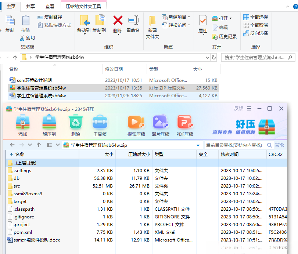Open the 工具箱 toolbox icon
Viewport: 298px width, 254px height.
[x=100, y=122]
